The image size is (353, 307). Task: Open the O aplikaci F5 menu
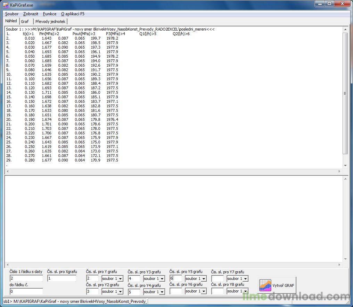(x=73, y=14)
